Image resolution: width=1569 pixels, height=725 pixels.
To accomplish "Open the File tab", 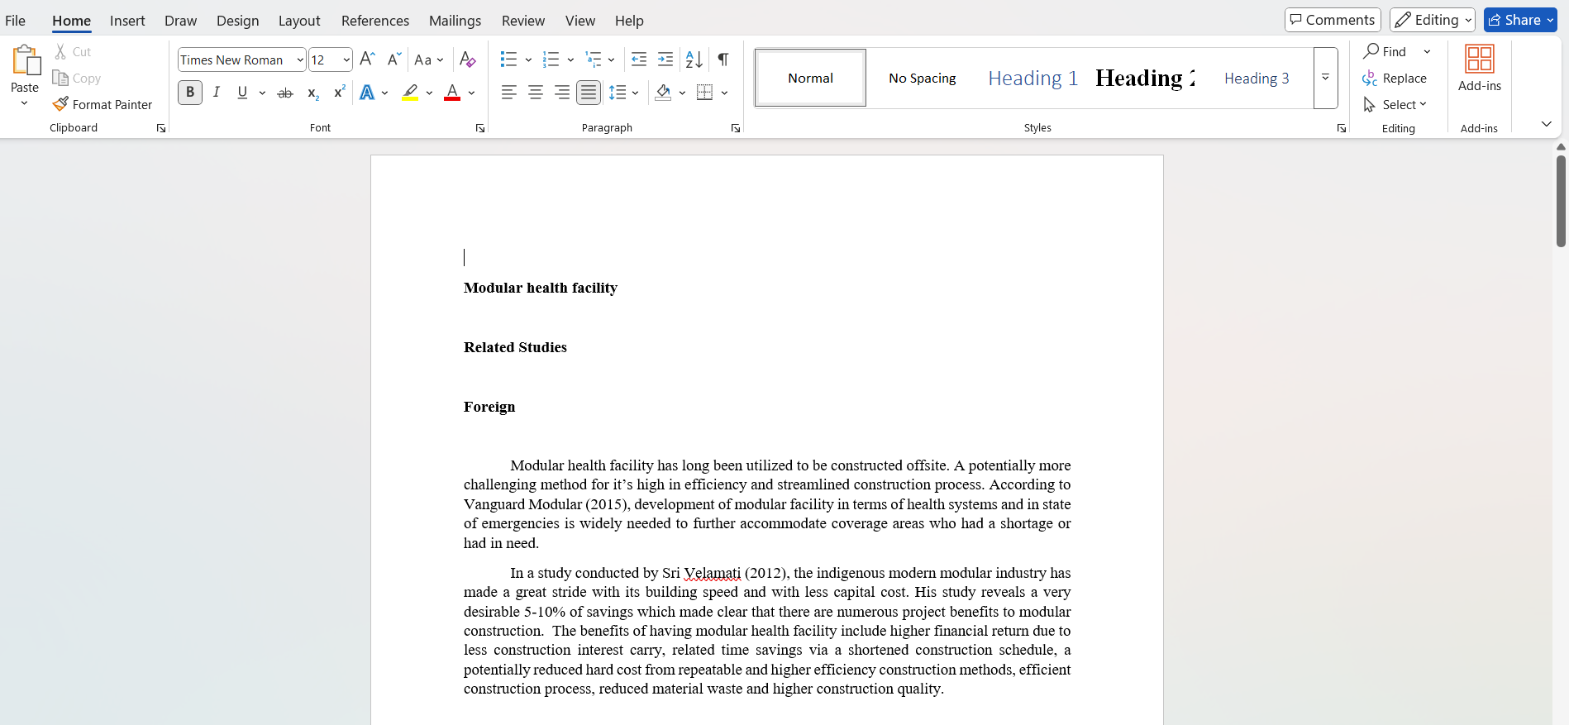I will pyautogui.click(x=16, y=21).
